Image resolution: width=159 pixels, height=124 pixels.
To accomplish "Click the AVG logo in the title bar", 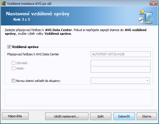I will (4, 4).
